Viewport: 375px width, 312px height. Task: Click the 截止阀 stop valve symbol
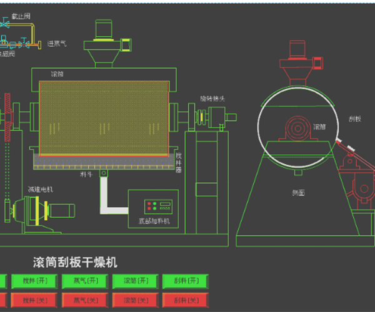tap(5, 25)
